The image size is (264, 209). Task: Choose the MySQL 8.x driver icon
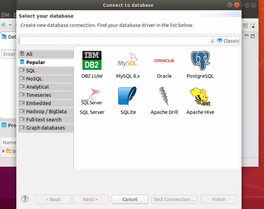point(128,64)
